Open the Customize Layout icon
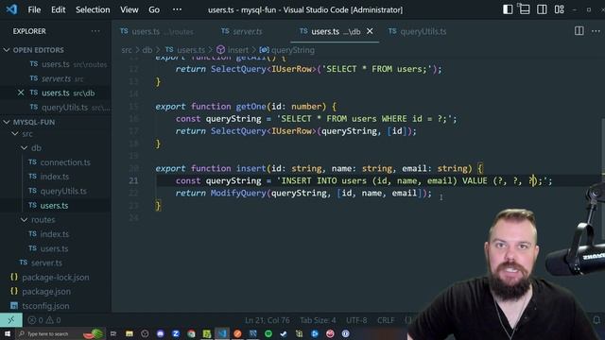This screenshot has width=605, height=340. point(560,9)
